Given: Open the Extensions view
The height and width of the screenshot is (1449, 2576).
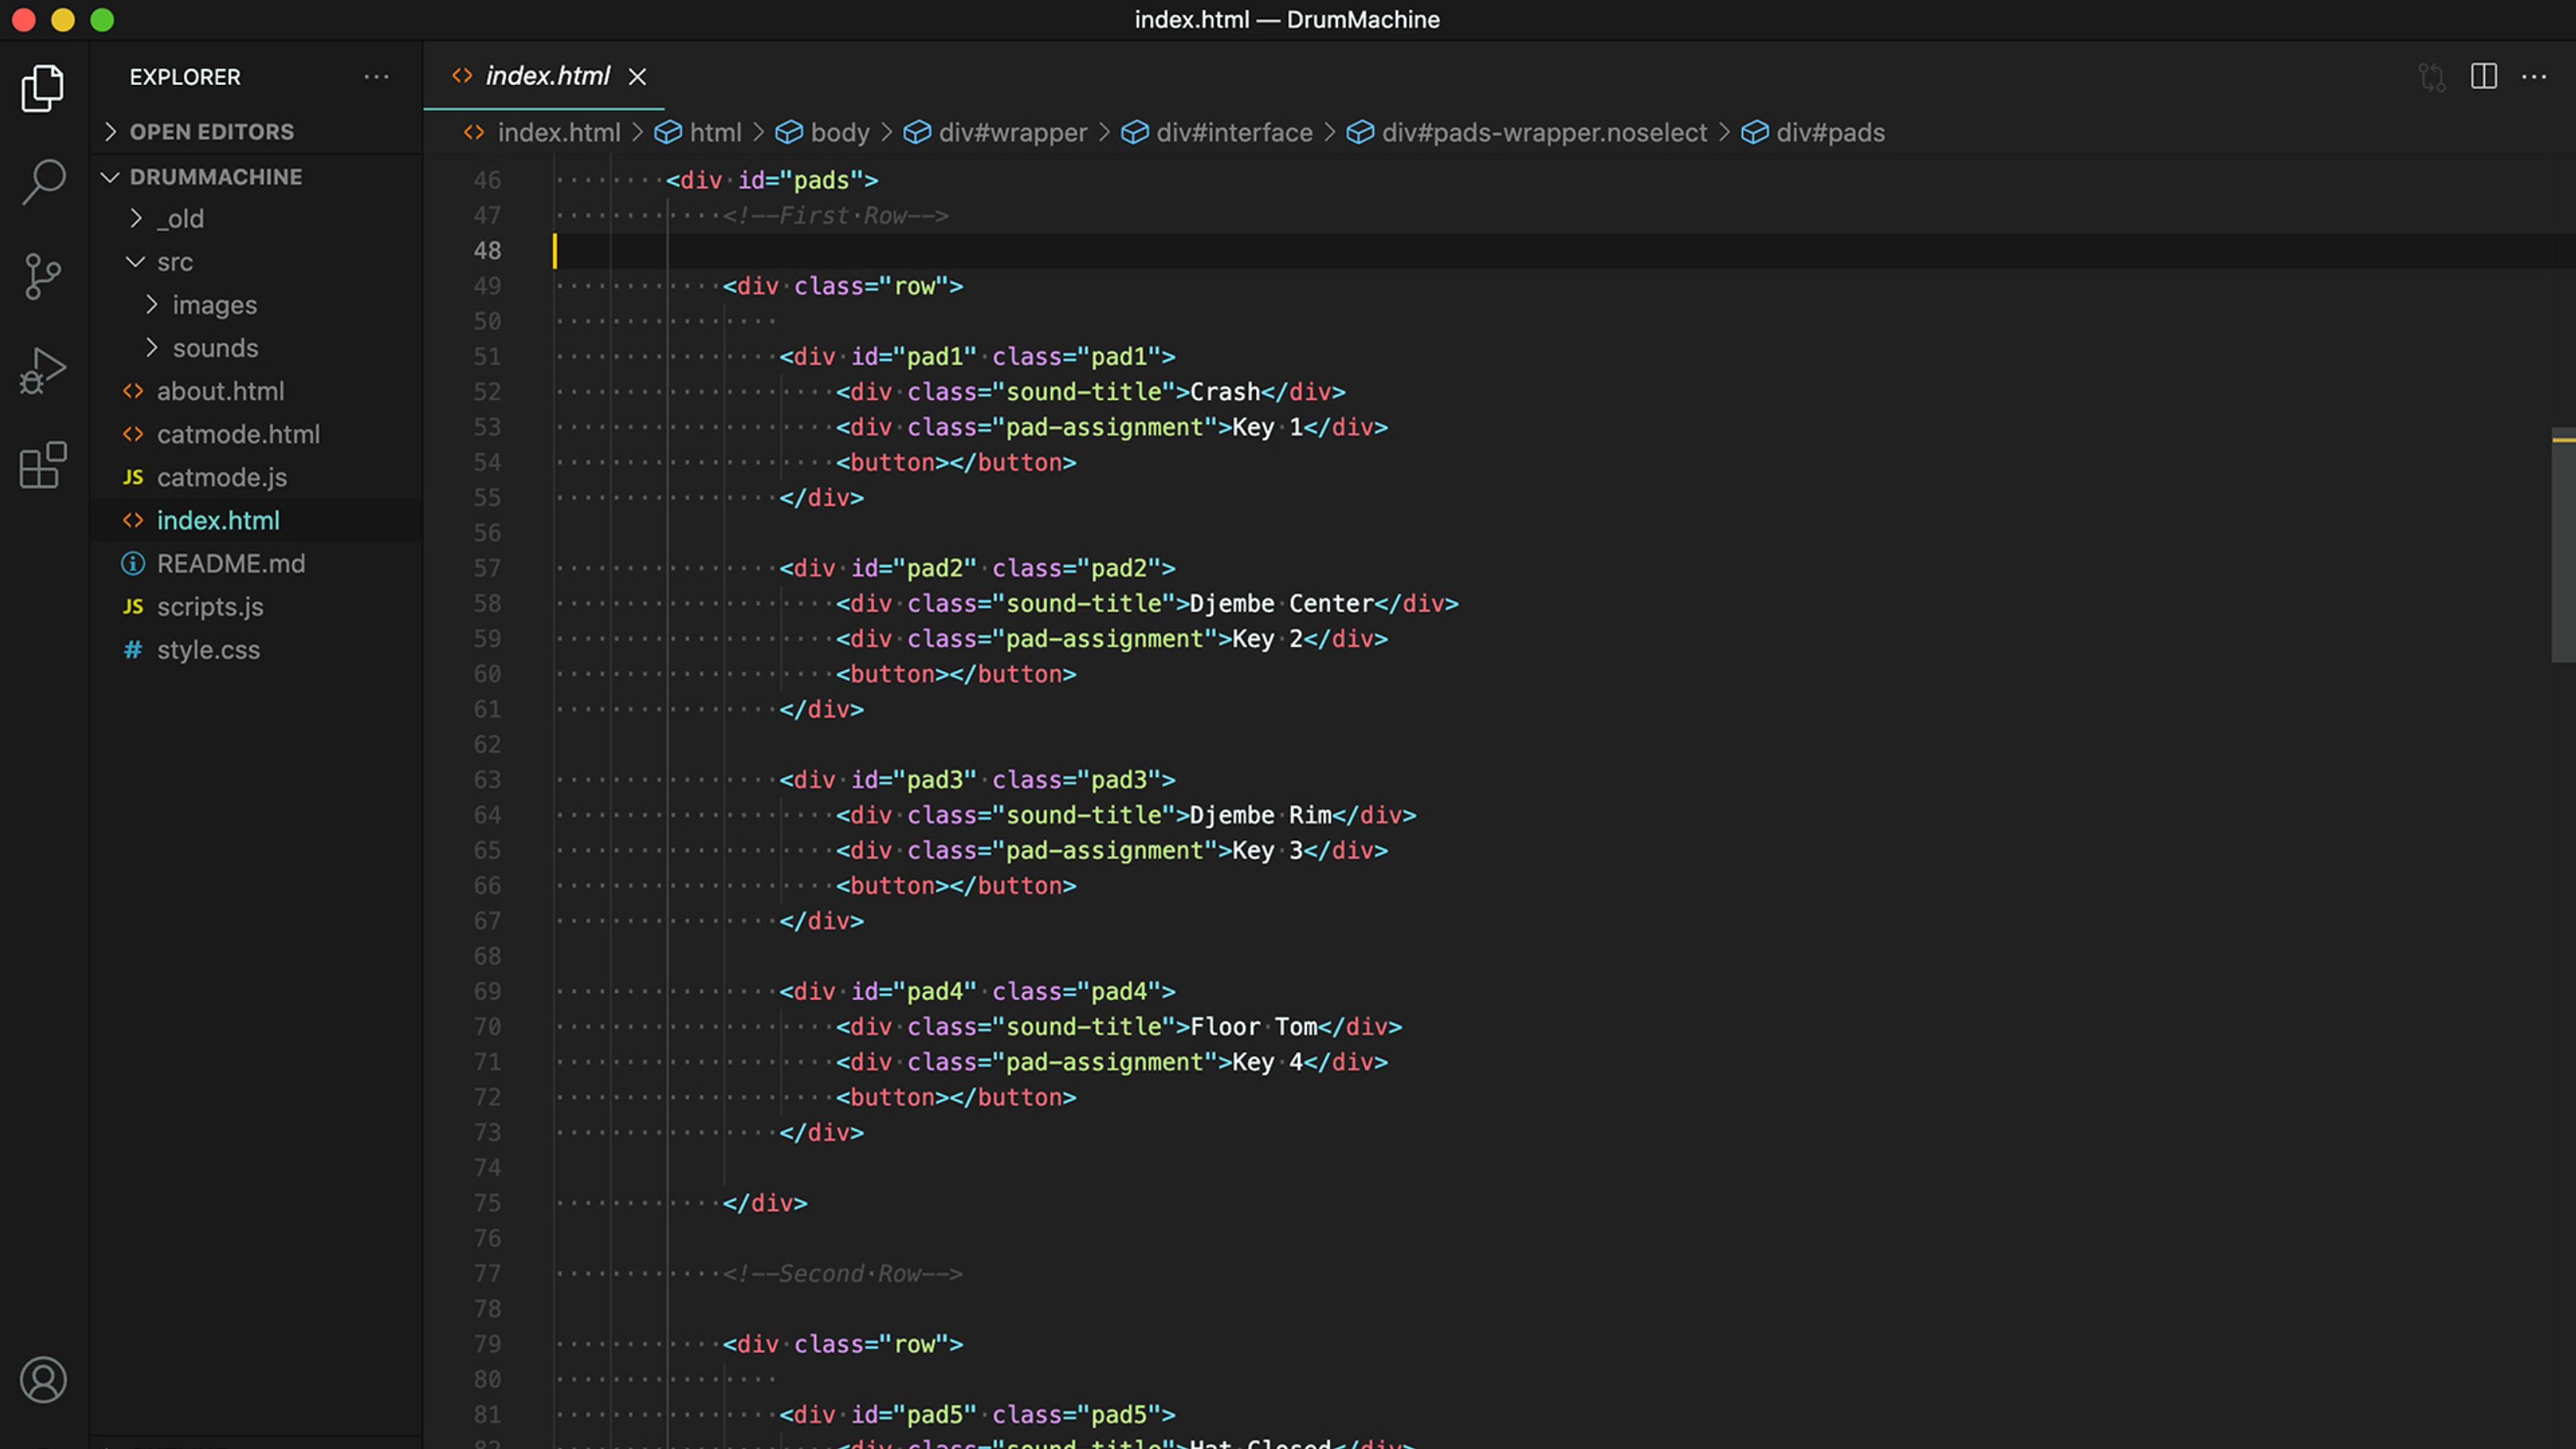Looking at the screenshot, I should [x=42, y=465].
